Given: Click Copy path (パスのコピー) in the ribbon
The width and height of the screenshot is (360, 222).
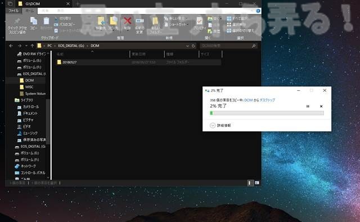Looking at the screenshot, I should [x=65, y=24].
